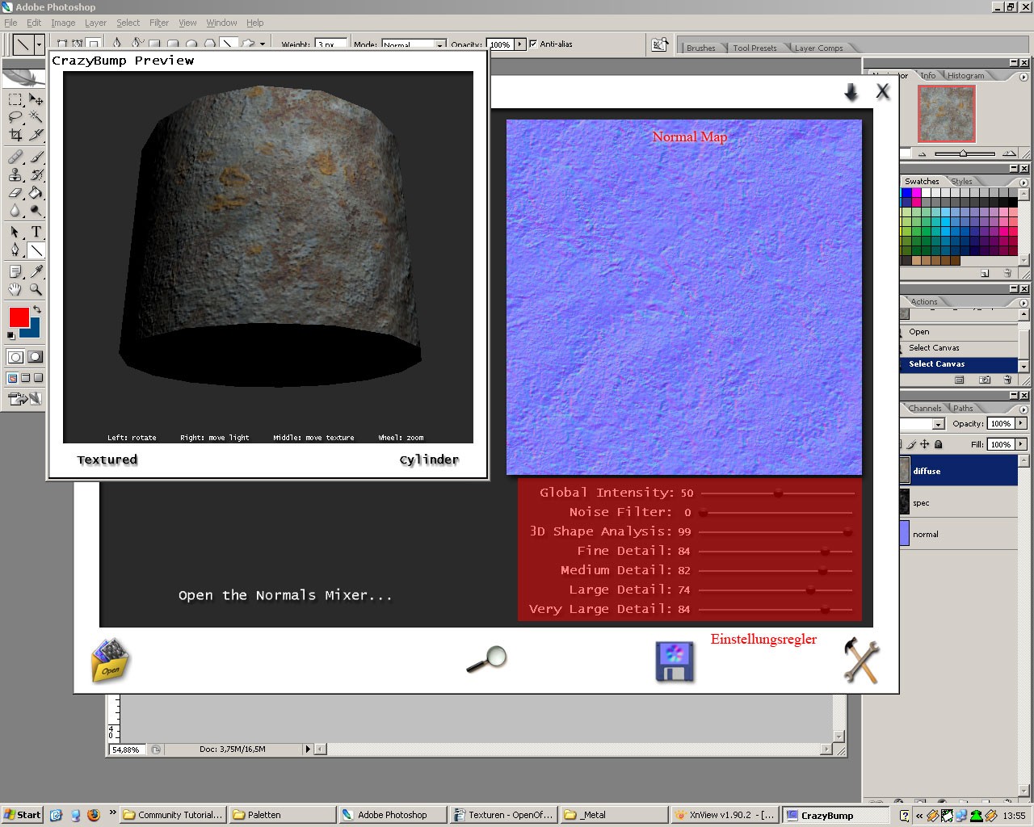
Task: Open settings with the hammer and wrench icon
Action: tap(860, 661)
